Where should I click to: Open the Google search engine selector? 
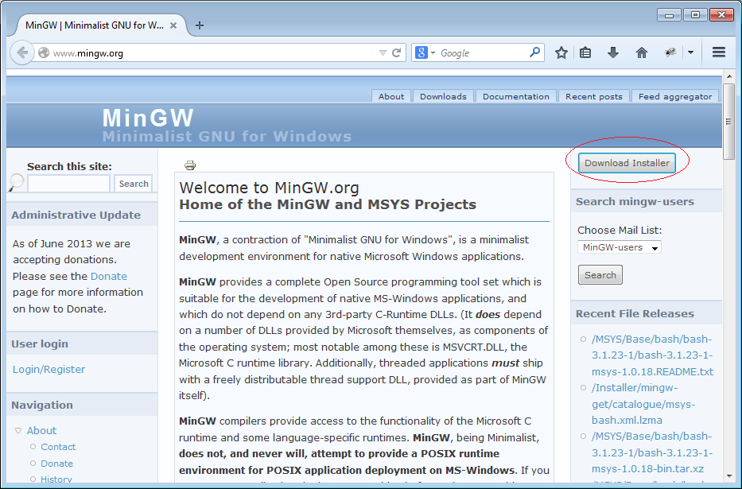pos(425,52)
